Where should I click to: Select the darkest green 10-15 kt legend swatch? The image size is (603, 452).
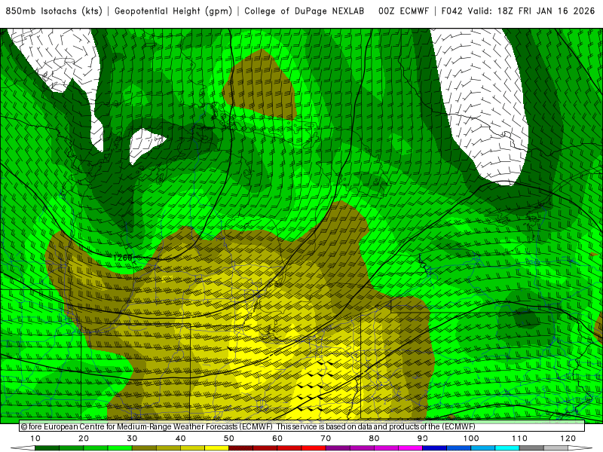click(x=47, y=448)
